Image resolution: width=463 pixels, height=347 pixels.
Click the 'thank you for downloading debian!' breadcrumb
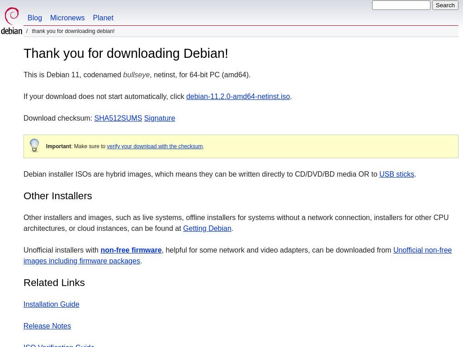click(x=73, y=31)
